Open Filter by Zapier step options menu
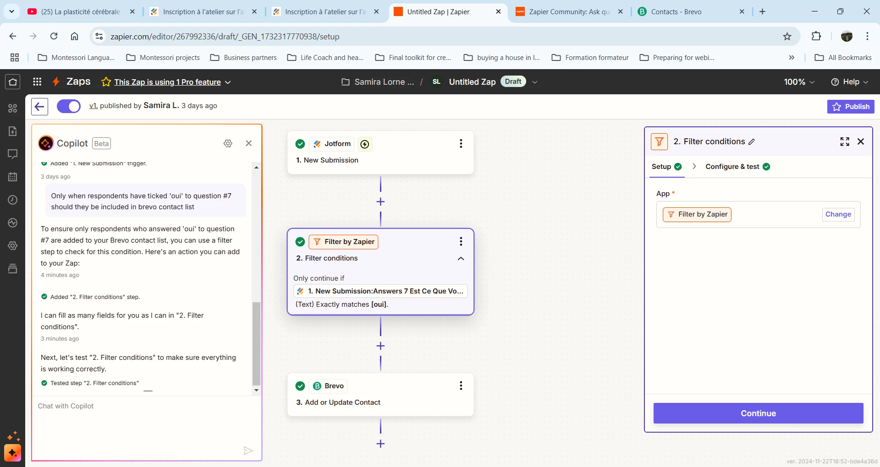Viewport: 880px width, 467px height. tap(461, 241)
